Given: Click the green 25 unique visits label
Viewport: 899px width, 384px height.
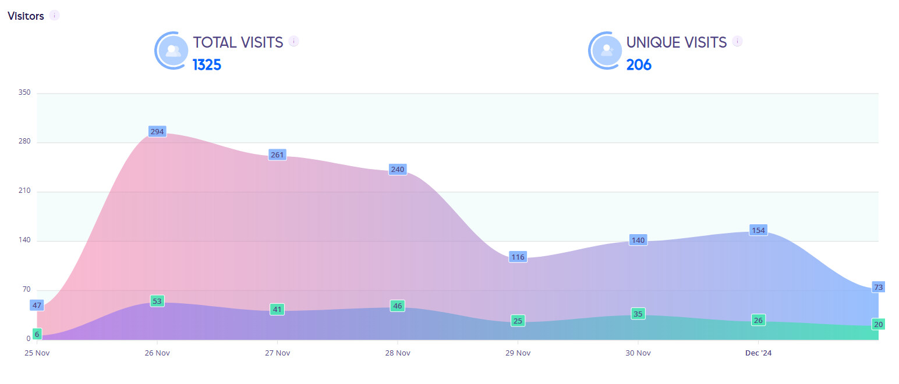Looking at the screenshot, I should [518, 320].
